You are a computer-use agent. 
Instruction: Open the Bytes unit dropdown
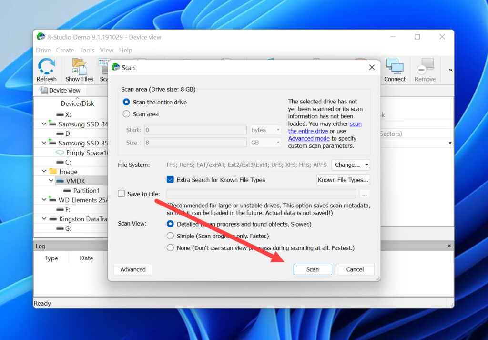[265, 129]
